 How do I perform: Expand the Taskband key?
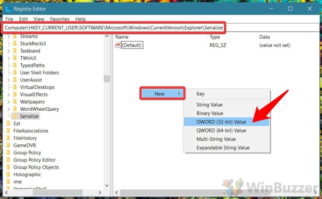coord(8,51)
